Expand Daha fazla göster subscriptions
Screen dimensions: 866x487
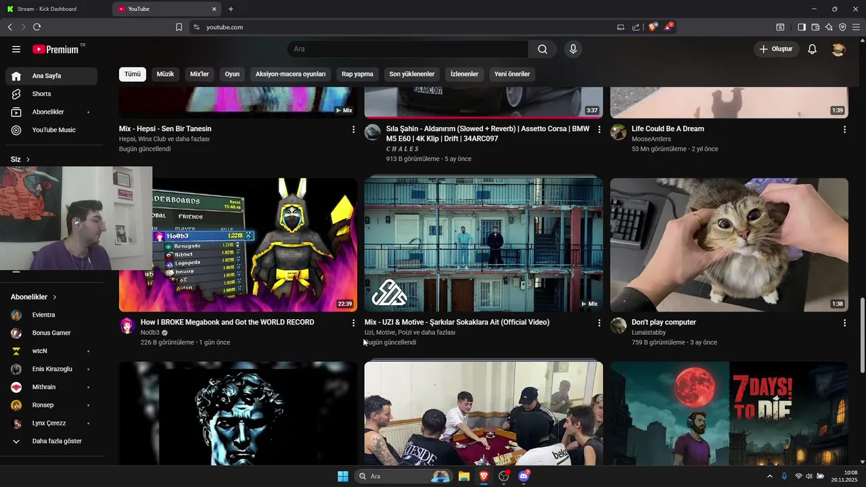click(51, 441)
